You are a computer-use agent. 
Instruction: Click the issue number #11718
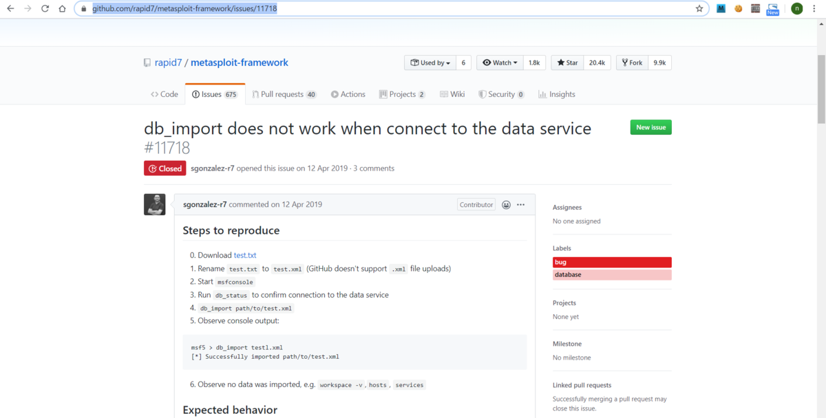click(x=167, y=147)
